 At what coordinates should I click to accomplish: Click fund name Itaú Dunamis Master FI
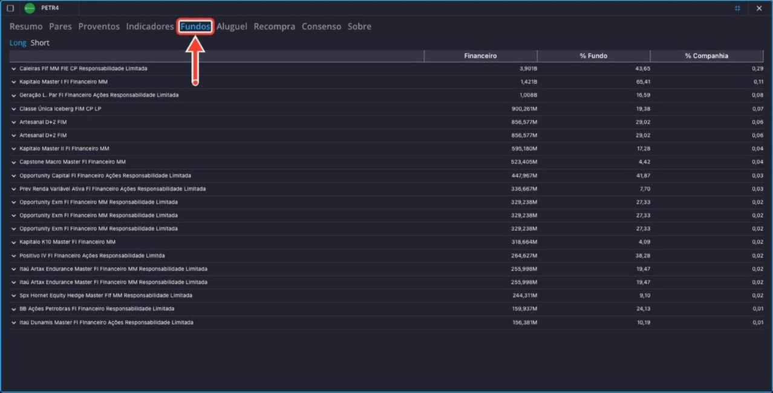[106, 323]
